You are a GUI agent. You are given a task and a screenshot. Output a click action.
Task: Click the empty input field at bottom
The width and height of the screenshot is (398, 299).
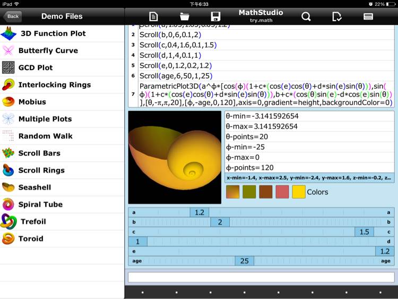point(261,277)
